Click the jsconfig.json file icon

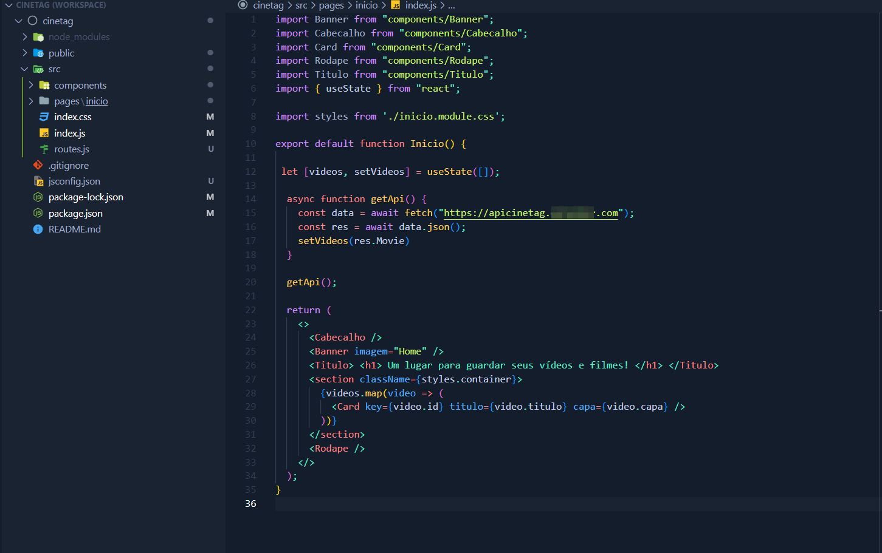point(38,181)
